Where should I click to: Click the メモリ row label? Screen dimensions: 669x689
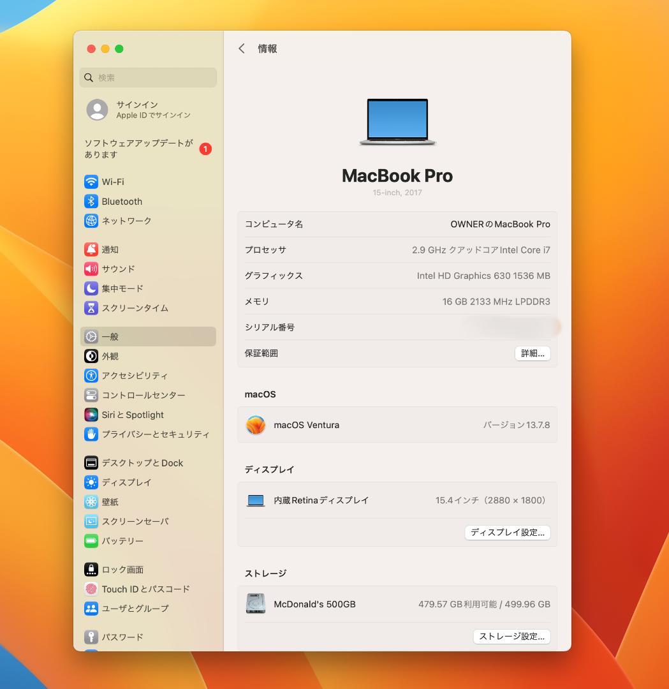(257, 301)
